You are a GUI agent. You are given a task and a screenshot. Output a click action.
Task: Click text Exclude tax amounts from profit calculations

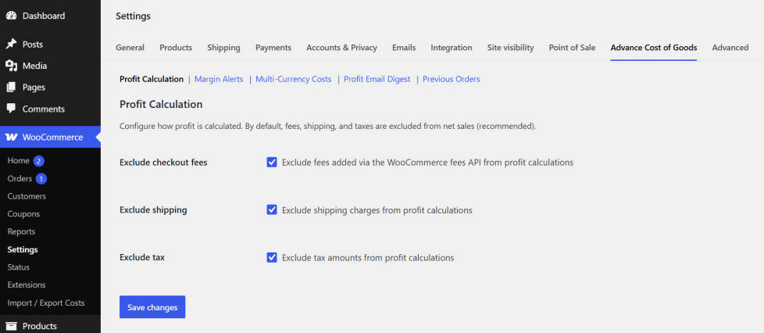tap(368, 257)
